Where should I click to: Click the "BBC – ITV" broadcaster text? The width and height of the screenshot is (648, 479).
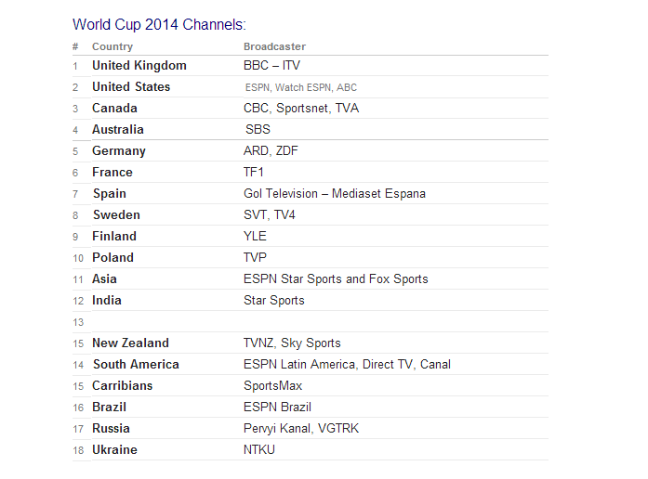click(x=271, y=66)
